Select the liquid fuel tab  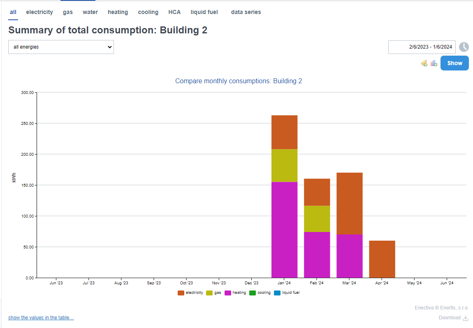(x=204, y=12)
